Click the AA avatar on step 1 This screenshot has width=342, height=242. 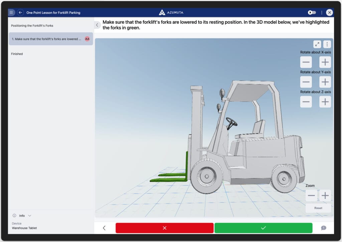click(87, 39)
